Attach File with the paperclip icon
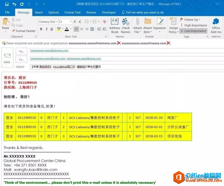This screenshot has width=224, height=186. pyautogui.click(x=138, y=26)
